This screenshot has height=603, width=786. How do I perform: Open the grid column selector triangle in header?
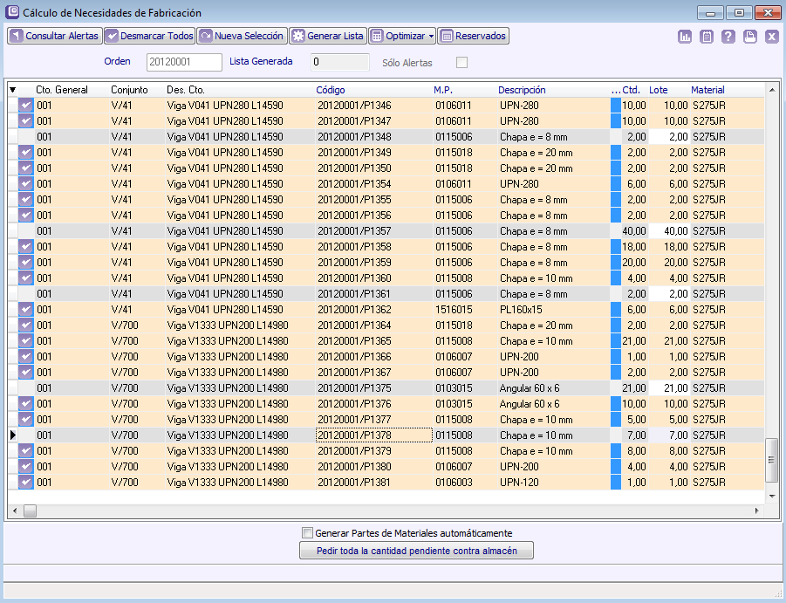tap(13, 90)
